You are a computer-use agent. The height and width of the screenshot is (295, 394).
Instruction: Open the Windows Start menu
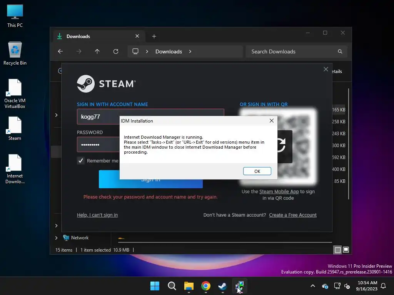point(155,286)
